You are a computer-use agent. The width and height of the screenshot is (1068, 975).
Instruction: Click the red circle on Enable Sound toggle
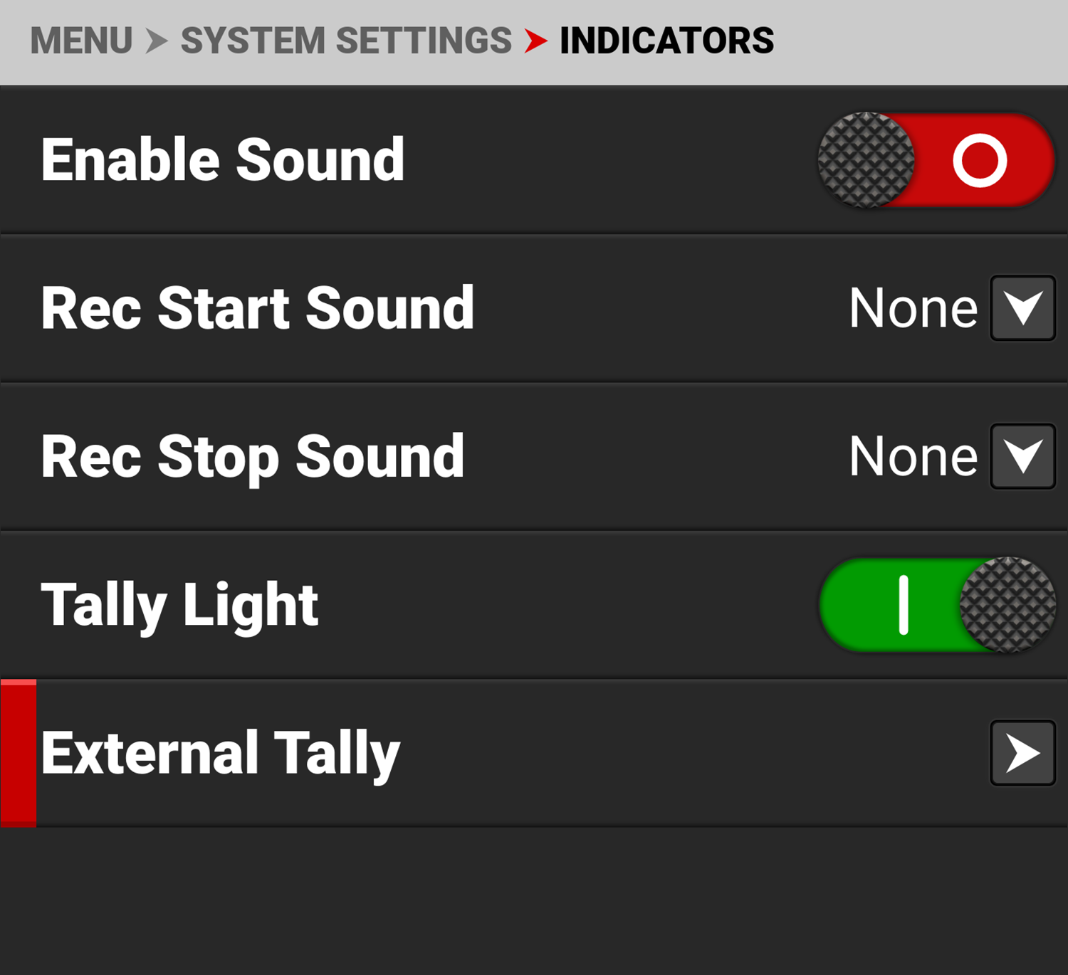pos(980,160)
